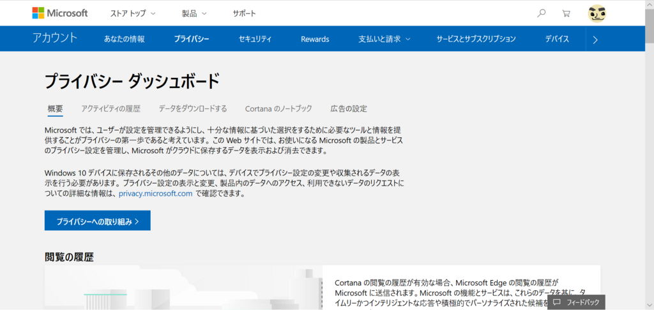Click the プライバシー ダッシュボード heading
The width and height of the screenshot is (654, 310).
point(132,81)
